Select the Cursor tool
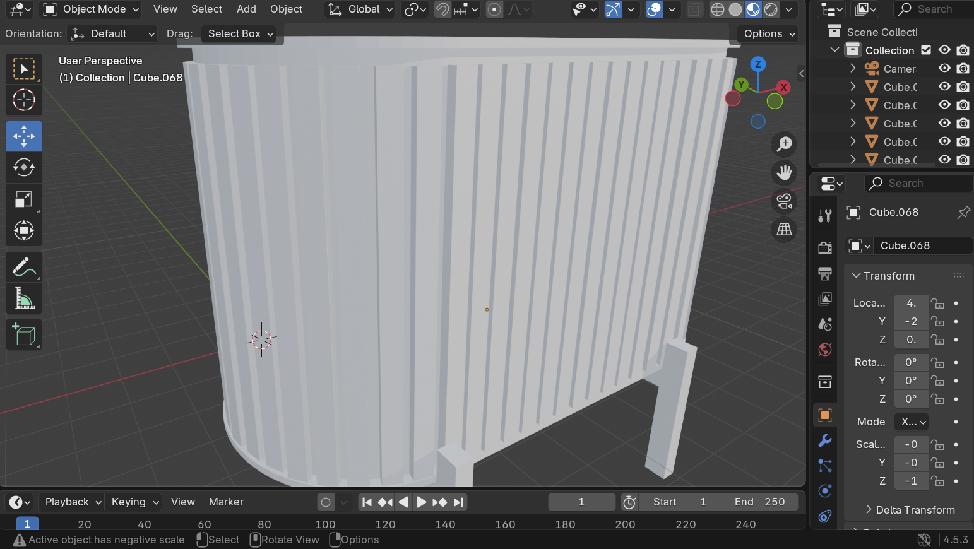 tap(24, 100)
